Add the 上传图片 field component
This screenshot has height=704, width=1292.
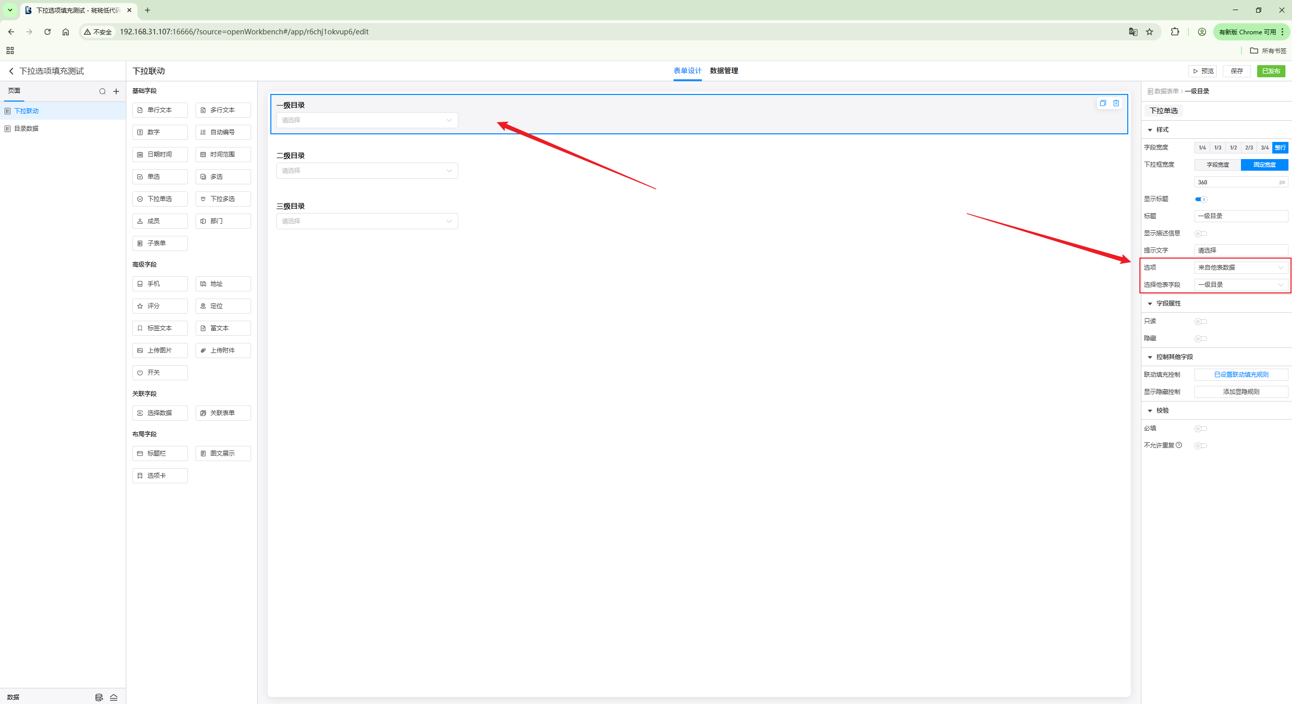(160, 350)
